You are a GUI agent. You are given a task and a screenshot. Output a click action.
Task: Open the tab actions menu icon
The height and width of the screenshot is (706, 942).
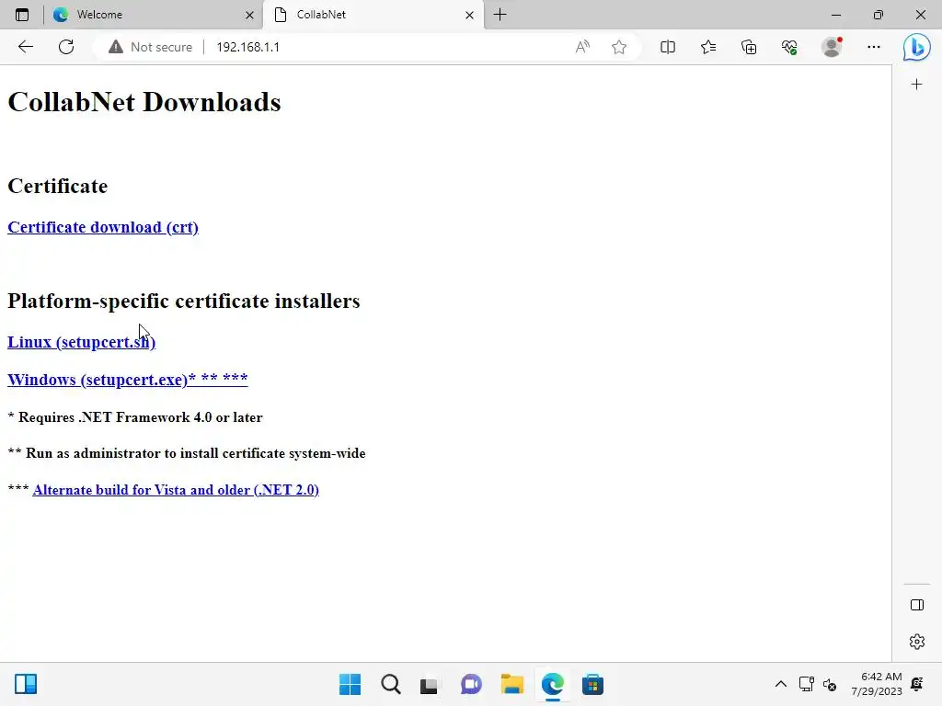click(x=22, y=15)
